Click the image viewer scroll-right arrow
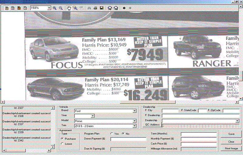Screen dimensions: 243x155 [x=237, y=102]
